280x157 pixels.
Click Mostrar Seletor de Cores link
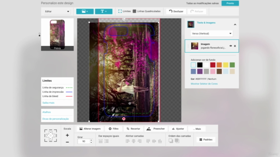pyautogui.click(x=204, y=84)
